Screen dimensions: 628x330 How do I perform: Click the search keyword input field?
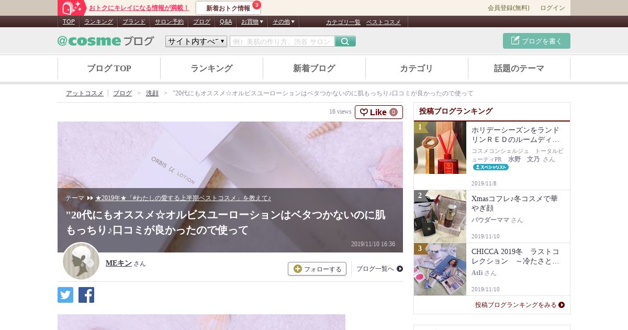[x=282, y=41]
